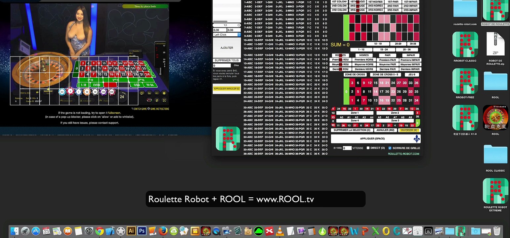Click the EVEN bet on the game table
The width and height of the screenshot is (510, 238).
coord(97,85)
